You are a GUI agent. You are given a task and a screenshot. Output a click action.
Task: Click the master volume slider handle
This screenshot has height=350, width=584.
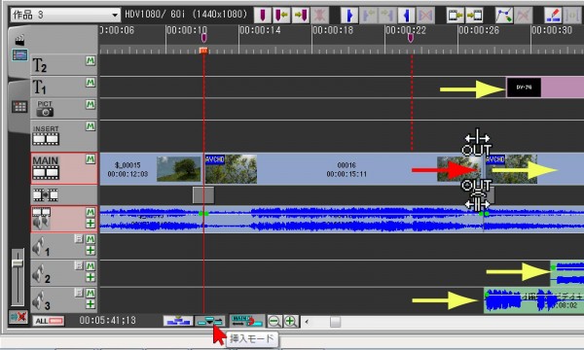[18, 263]
